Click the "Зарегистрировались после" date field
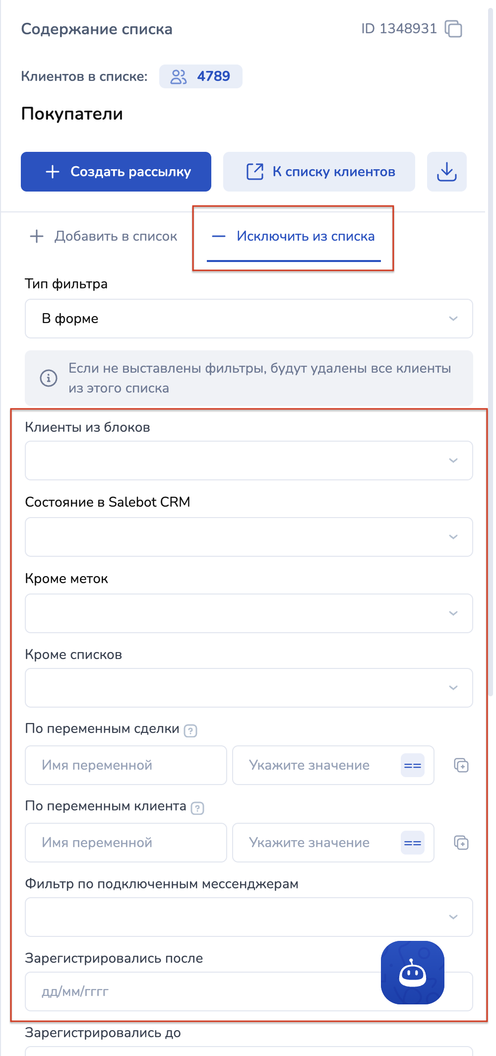This screenshot has height=1056, width=496. (198, 991)
